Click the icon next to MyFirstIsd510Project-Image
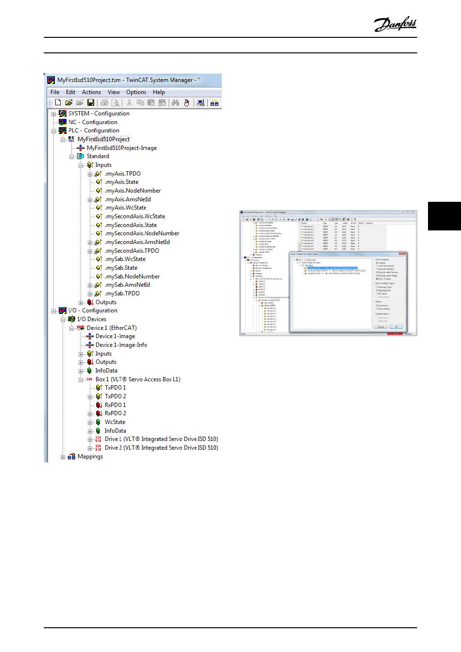This screenshot has width=461, height=652. coord(81,148)
